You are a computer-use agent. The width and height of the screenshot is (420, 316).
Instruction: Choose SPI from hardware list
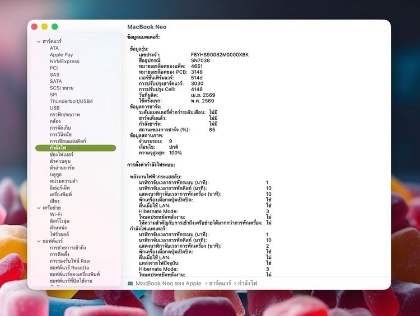point(54,95)
